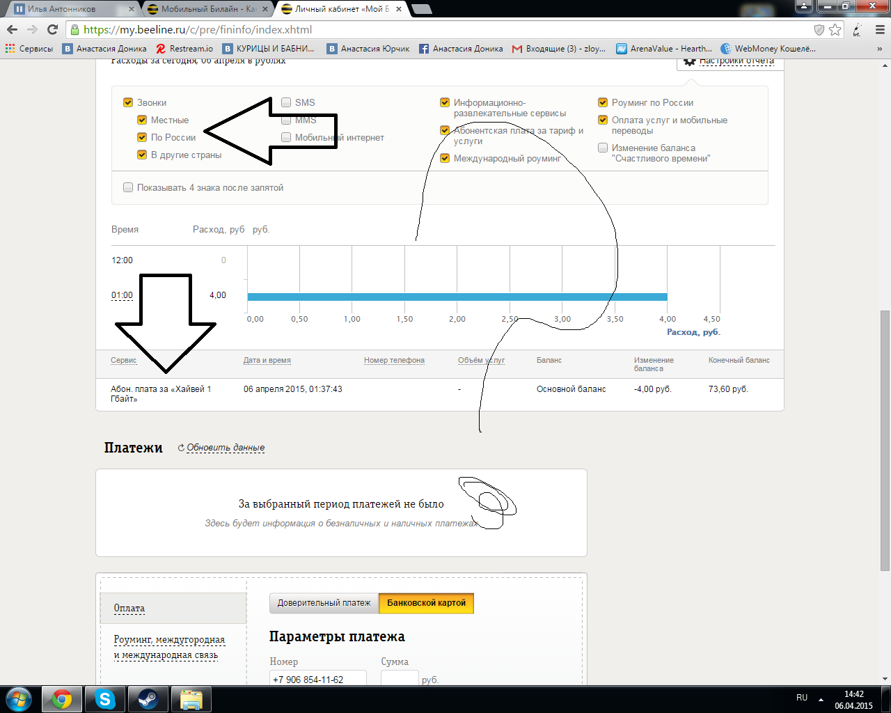Click the blue 4,00 руб. expense bar
Screen dimensions: 891x713
(457, 297)
